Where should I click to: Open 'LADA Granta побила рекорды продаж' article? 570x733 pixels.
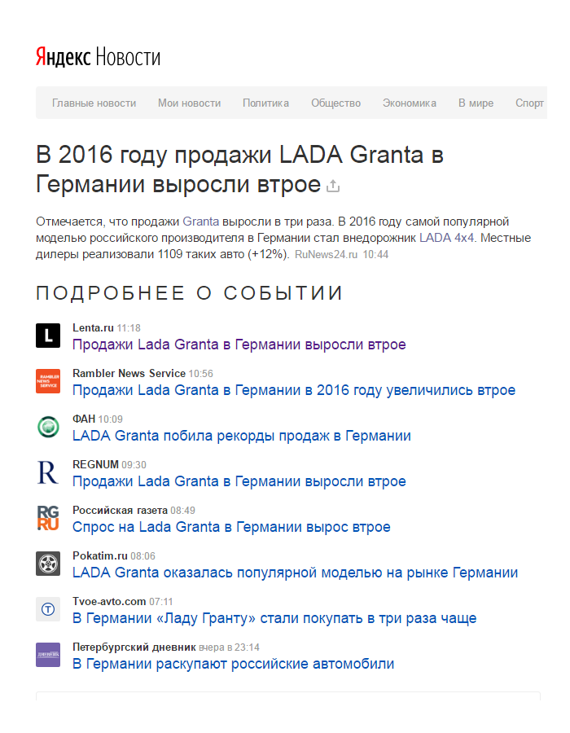click(242, 436)
